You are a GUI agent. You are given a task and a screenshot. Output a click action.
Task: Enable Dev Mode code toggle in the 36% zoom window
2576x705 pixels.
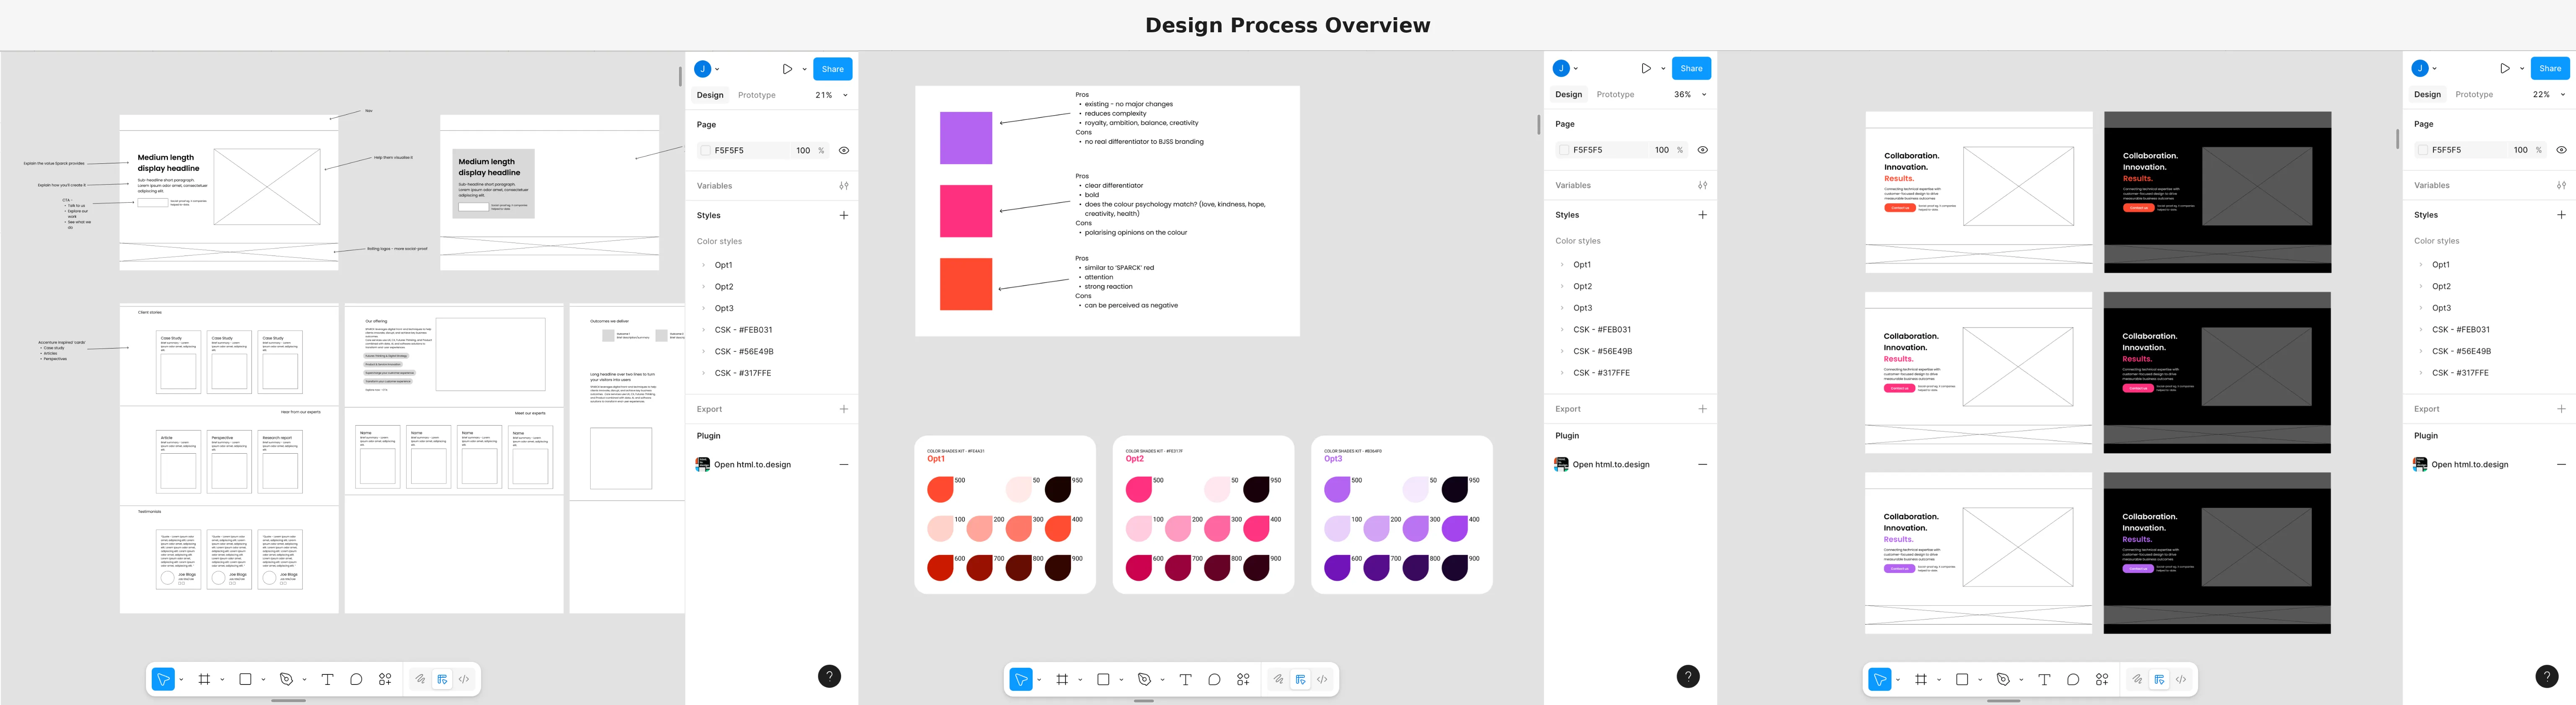pyautogui.click(x=1322, y=679)
